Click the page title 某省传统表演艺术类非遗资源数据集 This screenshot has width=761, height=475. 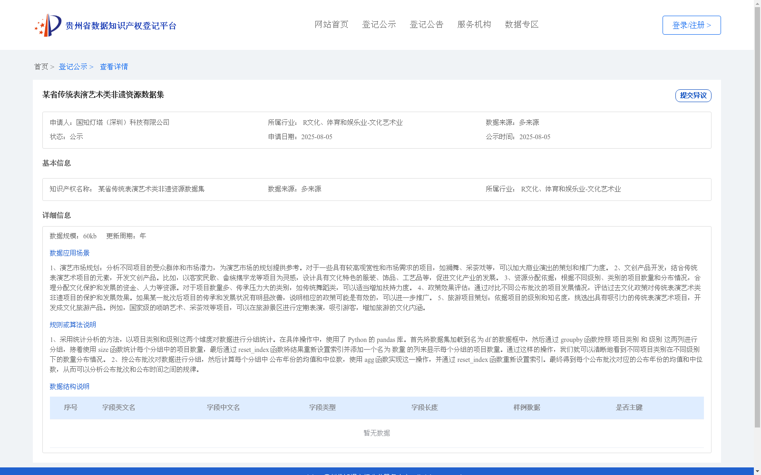pyautogui.click(x=103, y=95)
